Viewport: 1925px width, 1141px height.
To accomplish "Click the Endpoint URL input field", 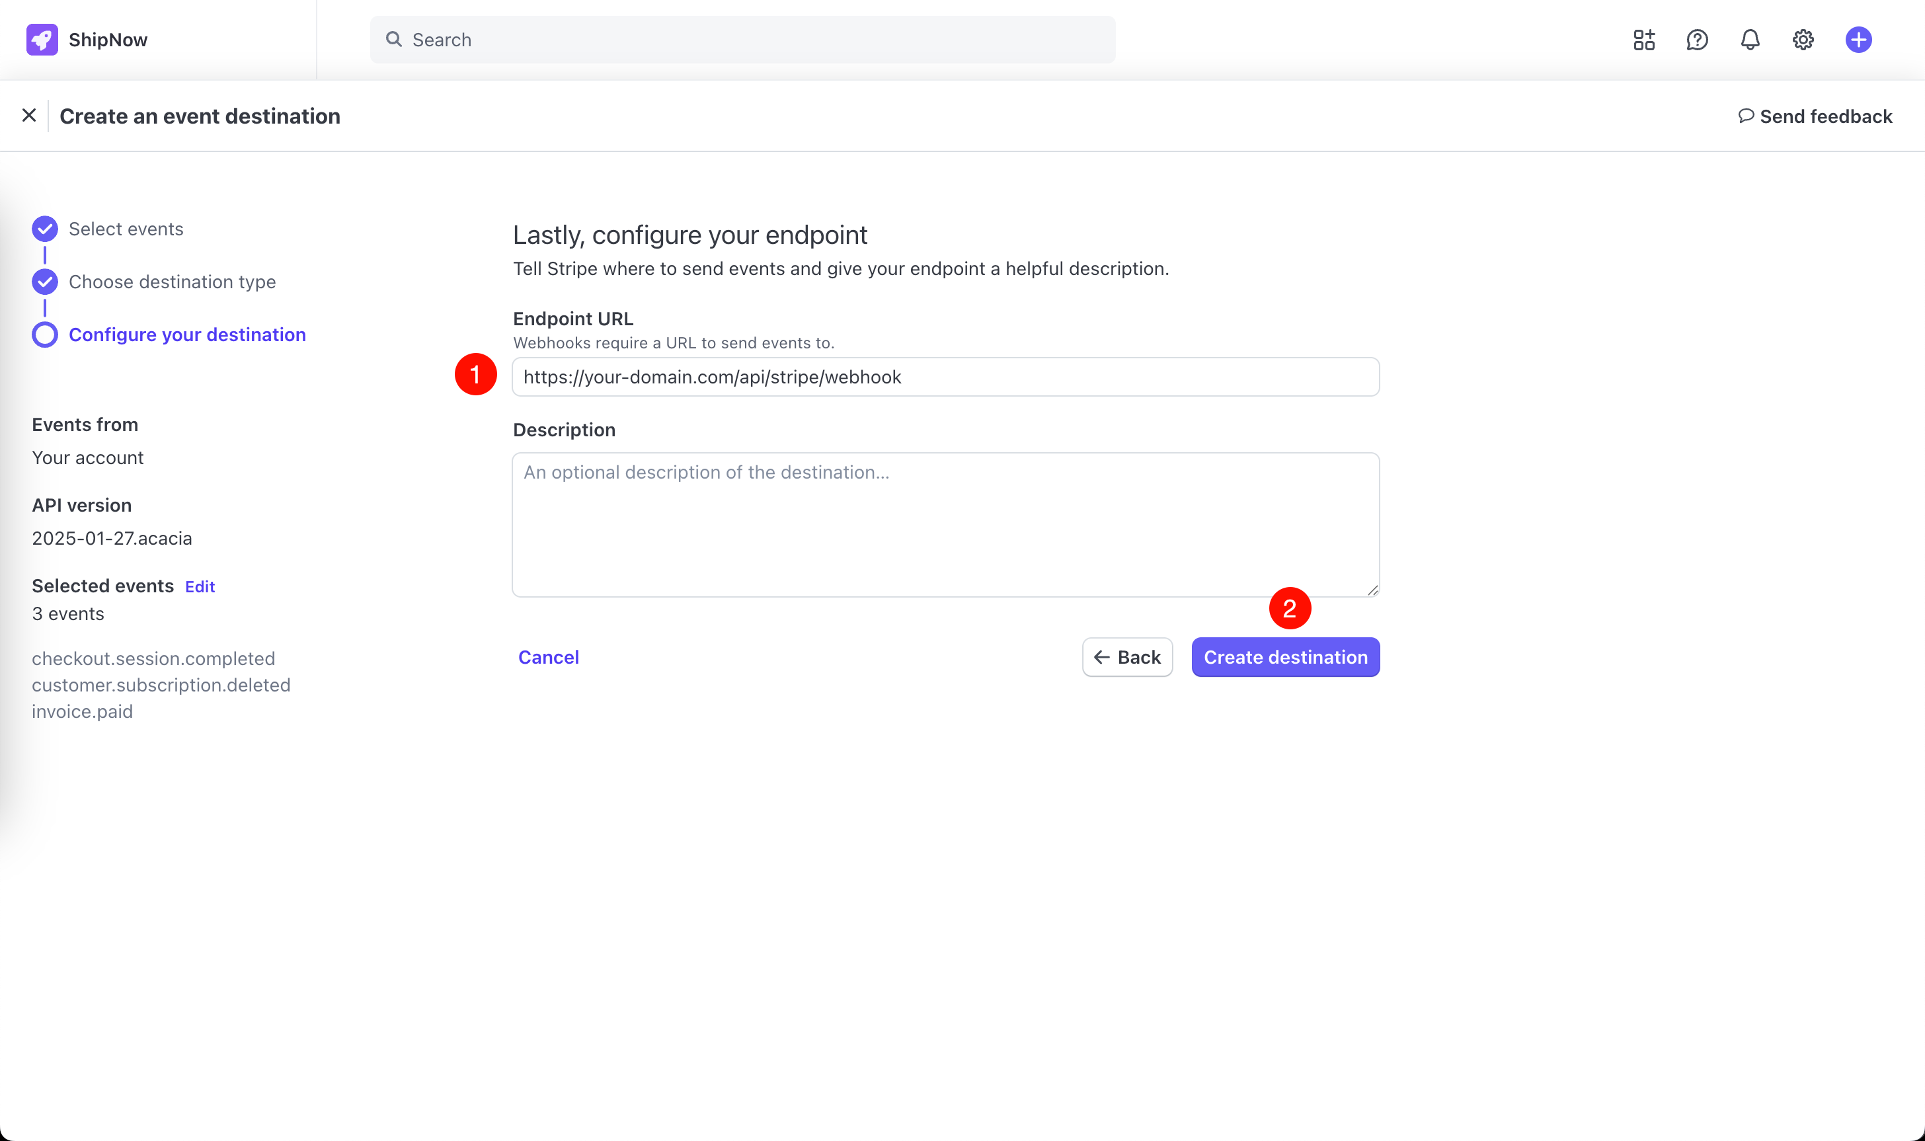I will pos(945,377).
